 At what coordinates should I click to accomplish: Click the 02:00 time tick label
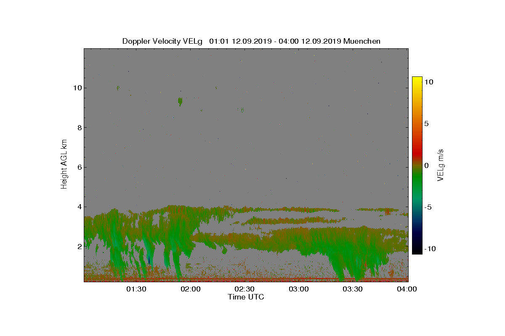click(191, 289)
